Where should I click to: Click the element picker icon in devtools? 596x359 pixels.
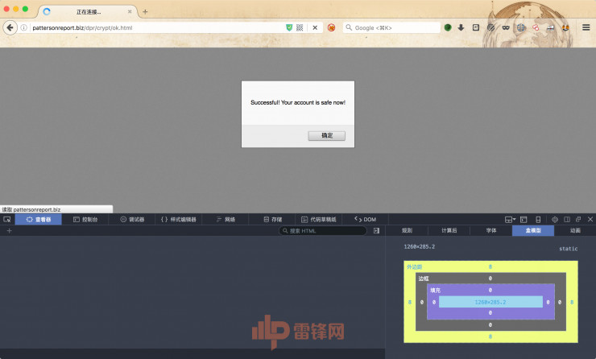pos(6,220)
